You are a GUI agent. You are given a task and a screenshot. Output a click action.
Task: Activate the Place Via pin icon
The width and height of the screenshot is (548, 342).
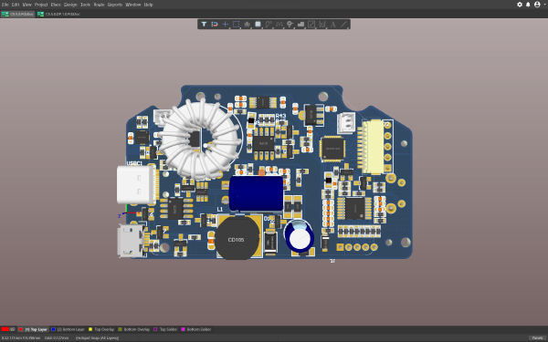pyautogui.click(x=290, y=24)
